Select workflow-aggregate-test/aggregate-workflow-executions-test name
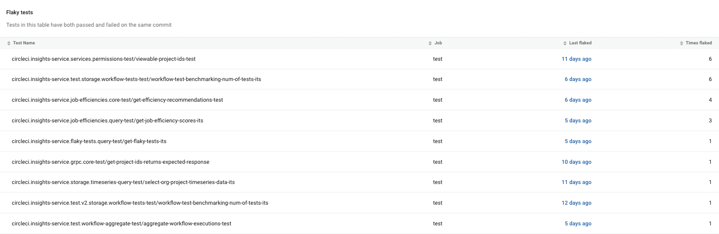This screenshot has height=234, width=719. 121,224
